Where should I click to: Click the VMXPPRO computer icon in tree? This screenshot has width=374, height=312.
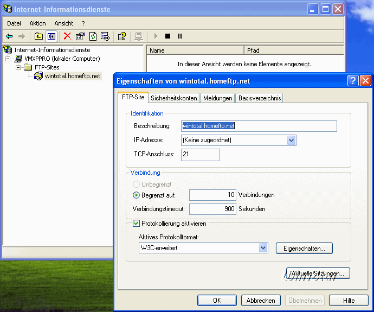pos(18,59)
